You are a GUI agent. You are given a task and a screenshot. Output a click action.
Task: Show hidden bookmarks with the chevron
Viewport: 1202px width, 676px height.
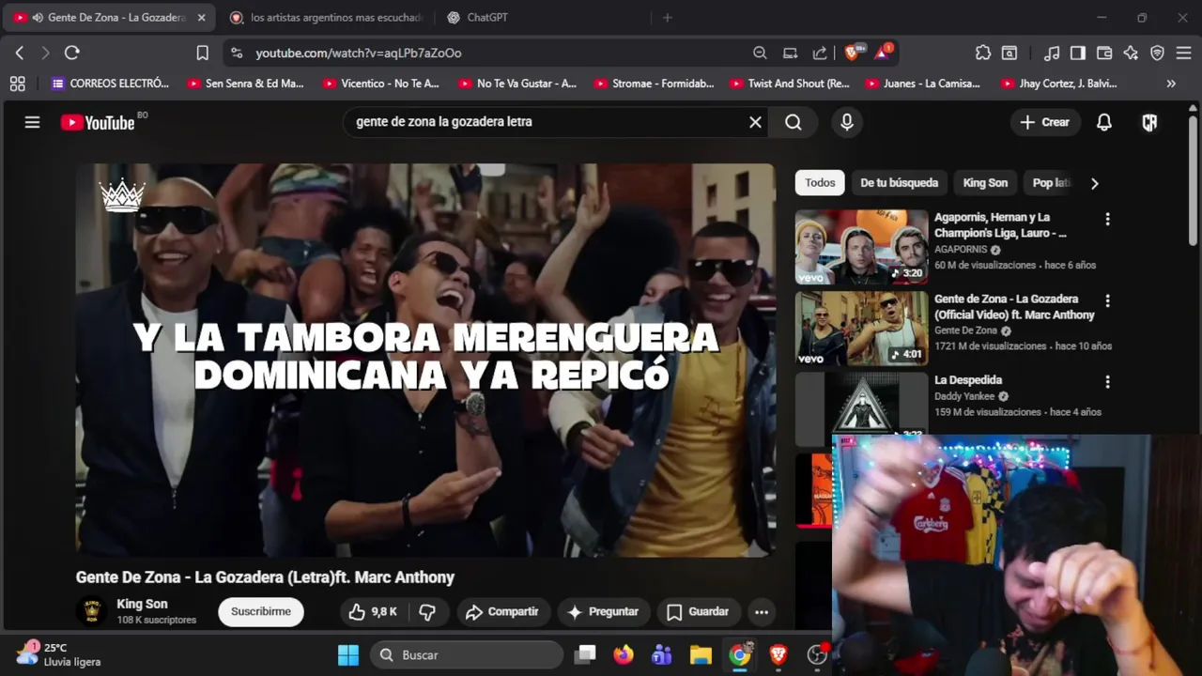[x=1171, y=84]
